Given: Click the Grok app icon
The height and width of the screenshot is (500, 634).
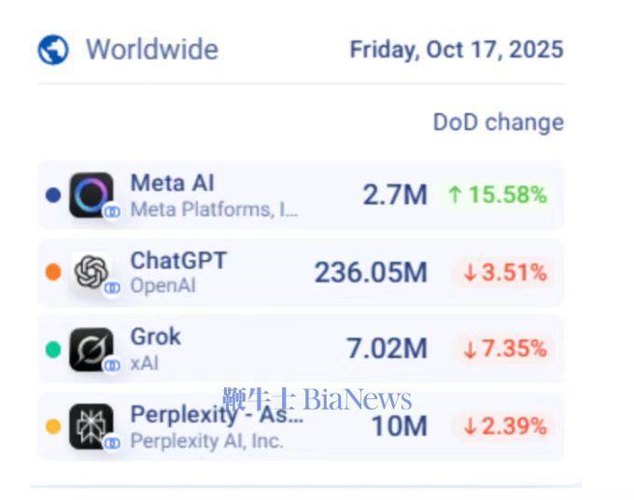Looking at the screenshot, I should point(91,349).
